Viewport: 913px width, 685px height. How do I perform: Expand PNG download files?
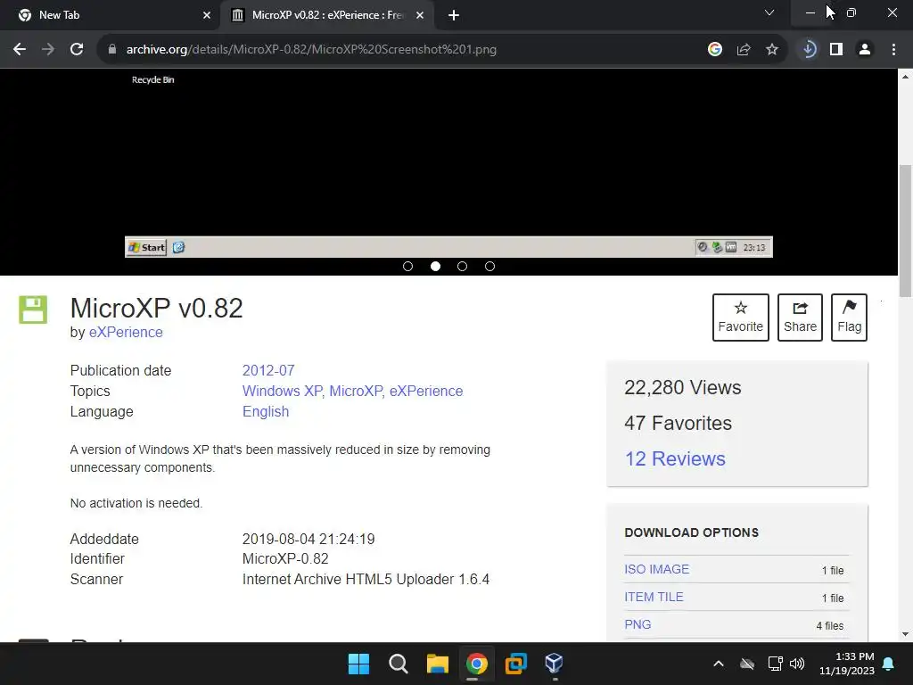[637, 624]
